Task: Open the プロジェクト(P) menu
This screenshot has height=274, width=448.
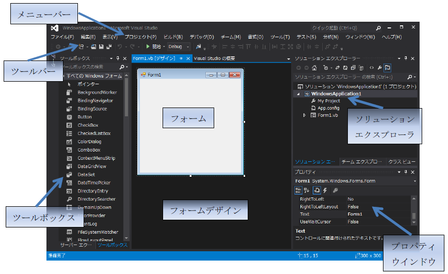Action: click(x=140, y=37)
